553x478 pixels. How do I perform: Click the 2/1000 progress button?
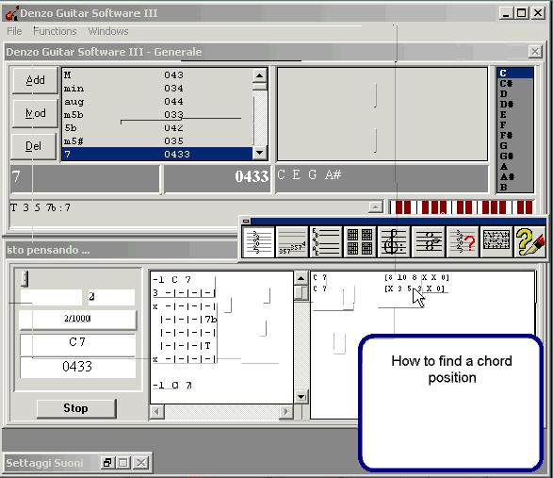tap(77, 320)
